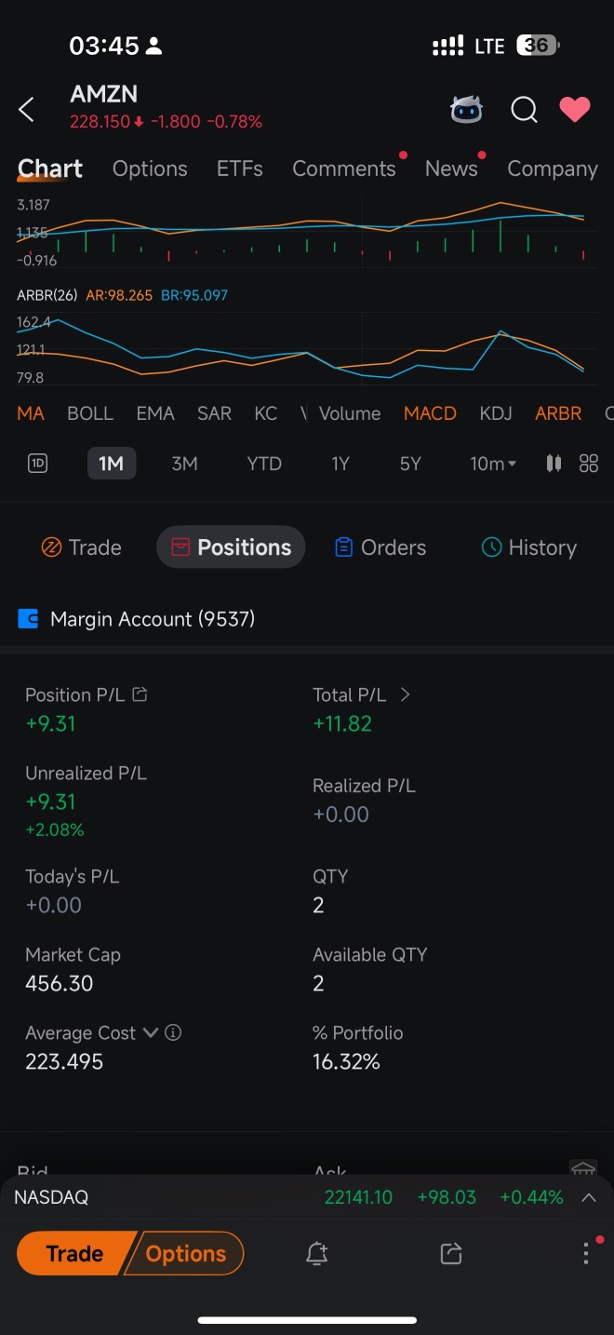Remove AMZN from favorites via heart icon
The width and height of the screenshot is (614, 1335).
coord(575,110)
